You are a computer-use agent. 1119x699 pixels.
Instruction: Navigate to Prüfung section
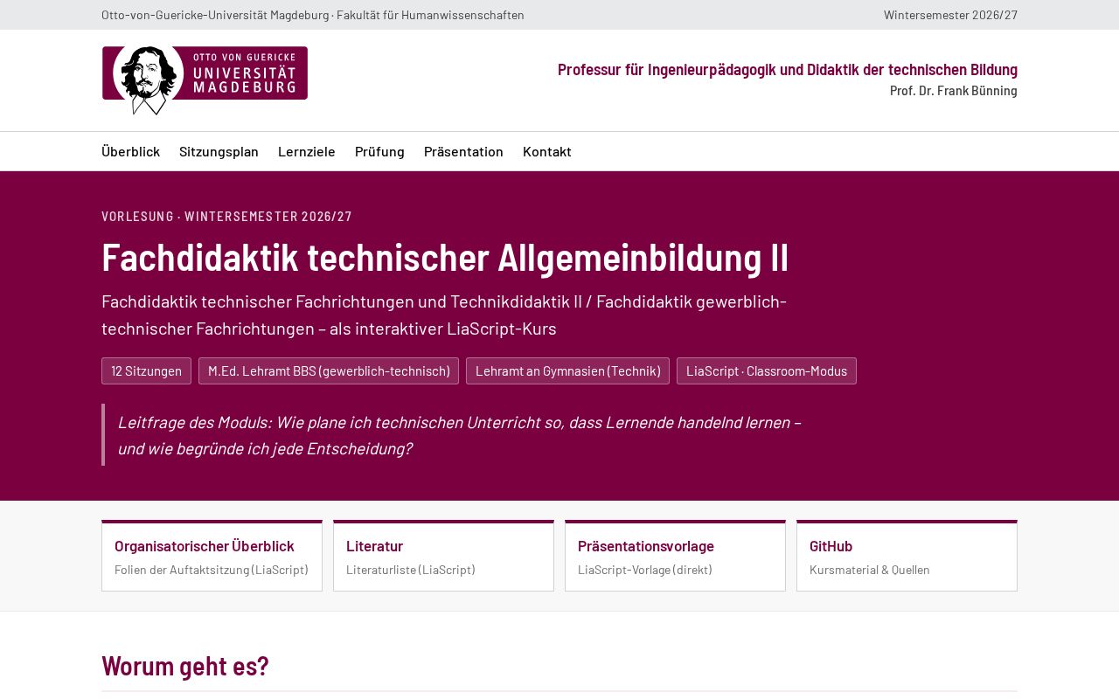379,151
